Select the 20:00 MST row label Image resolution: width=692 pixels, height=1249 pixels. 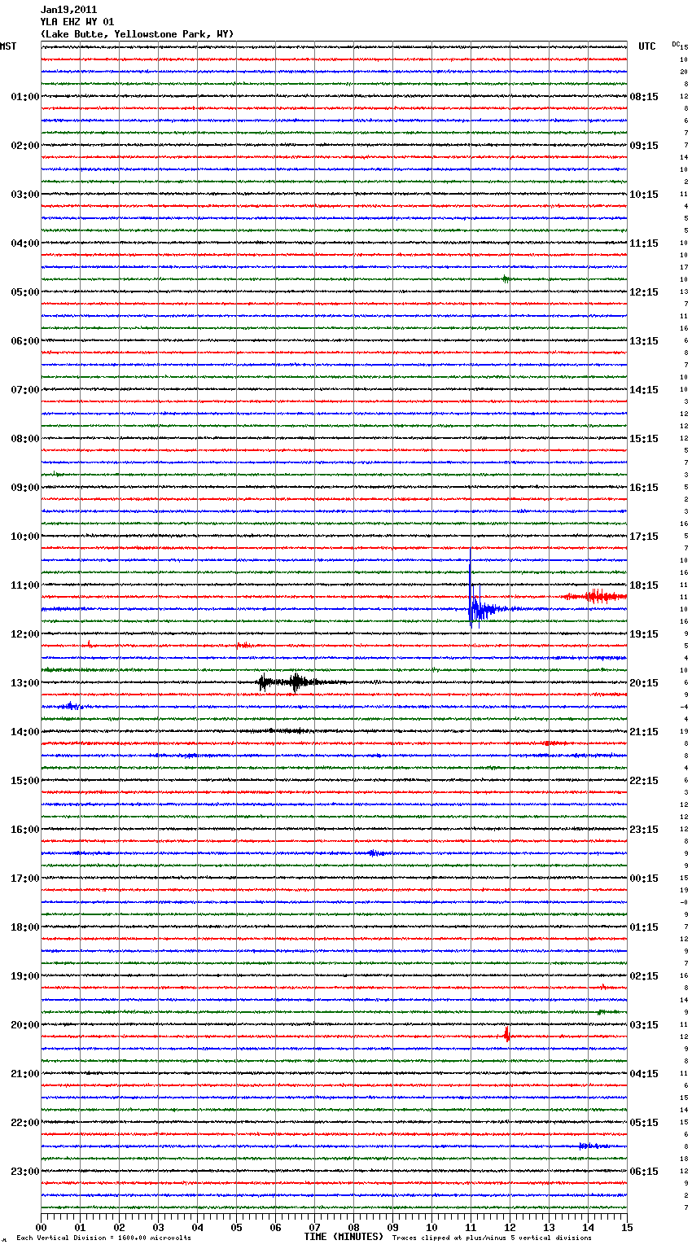(25, 1025)
